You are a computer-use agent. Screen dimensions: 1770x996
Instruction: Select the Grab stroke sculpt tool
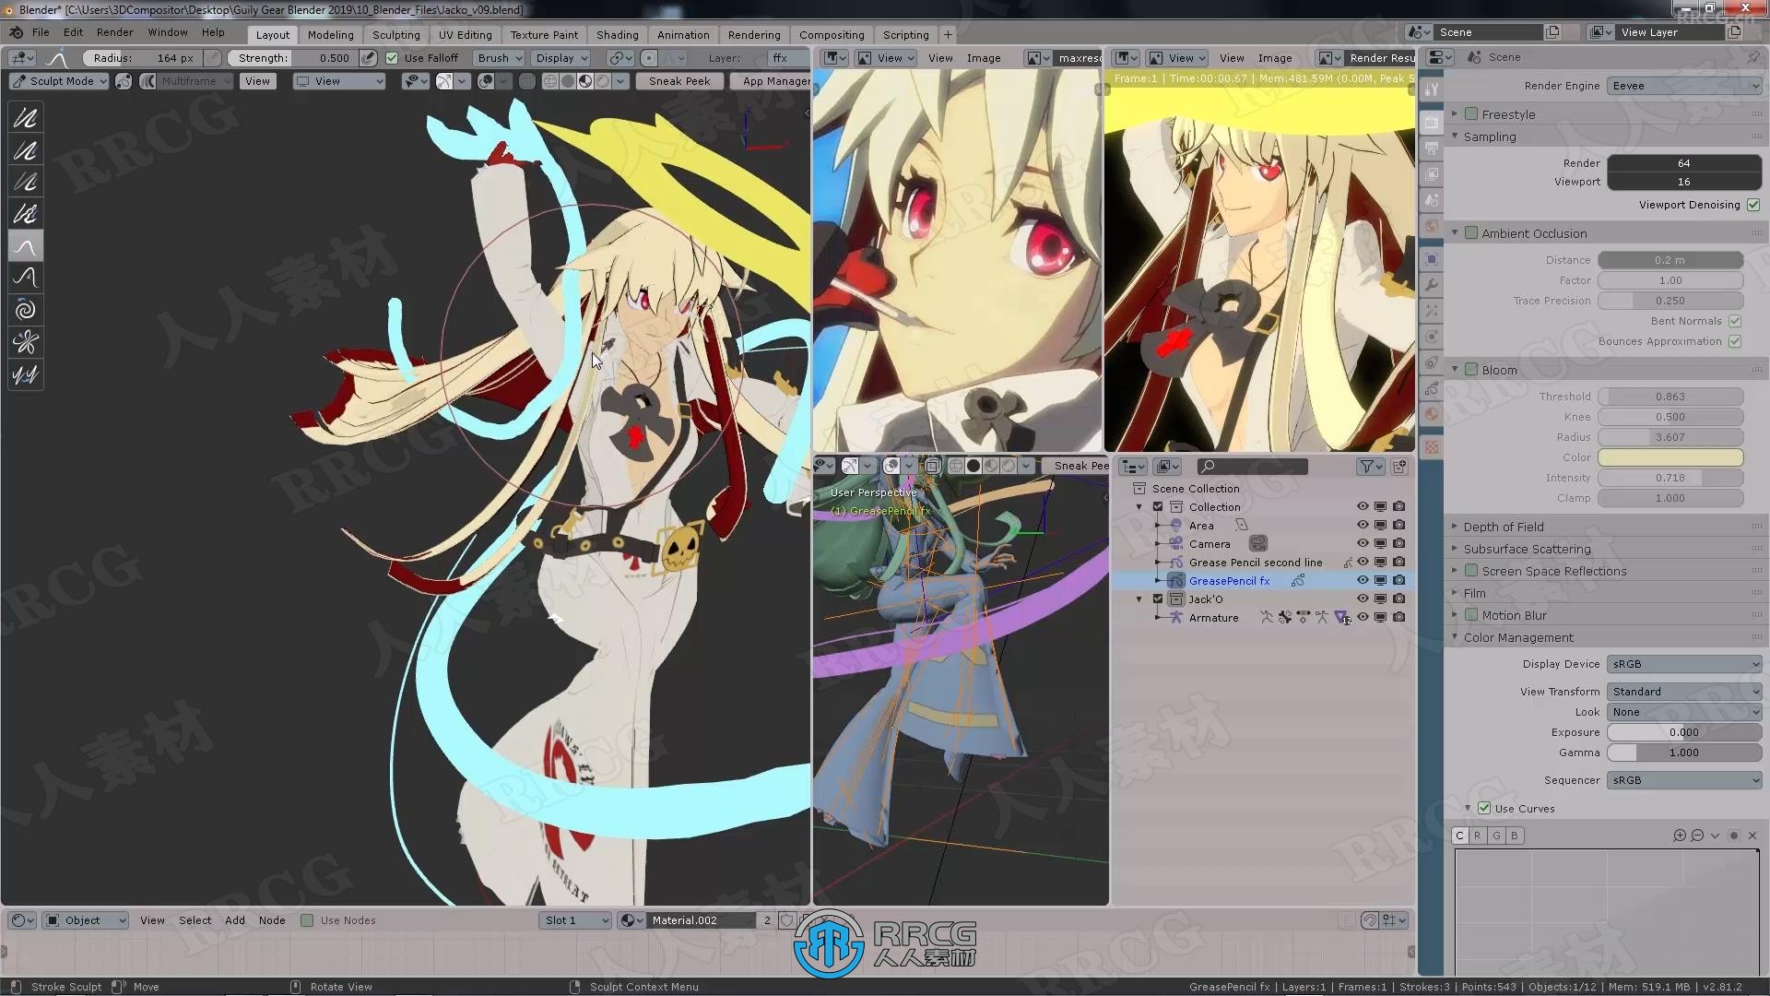coord(26,246)
